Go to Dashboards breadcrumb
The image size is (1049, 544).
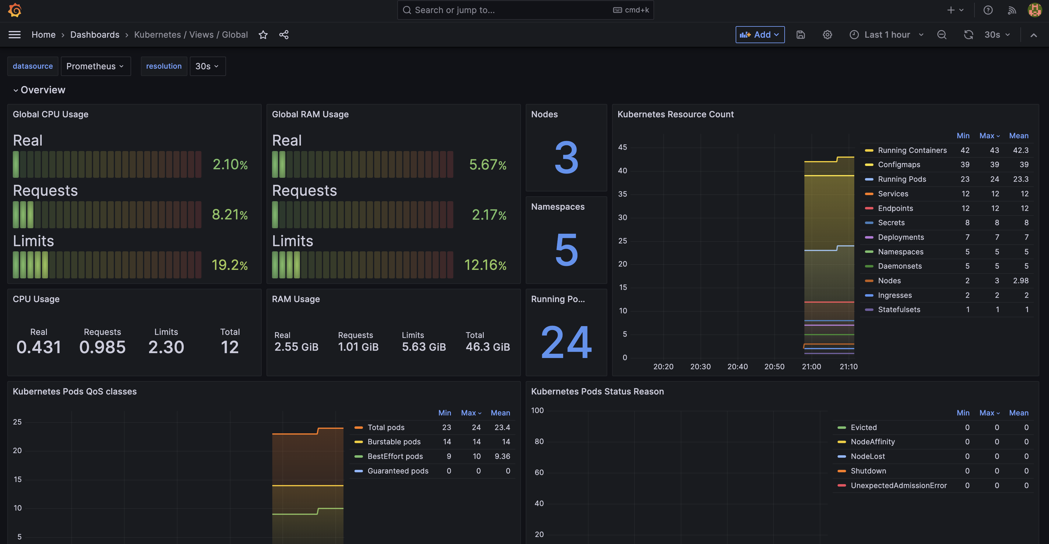[95, 35]
